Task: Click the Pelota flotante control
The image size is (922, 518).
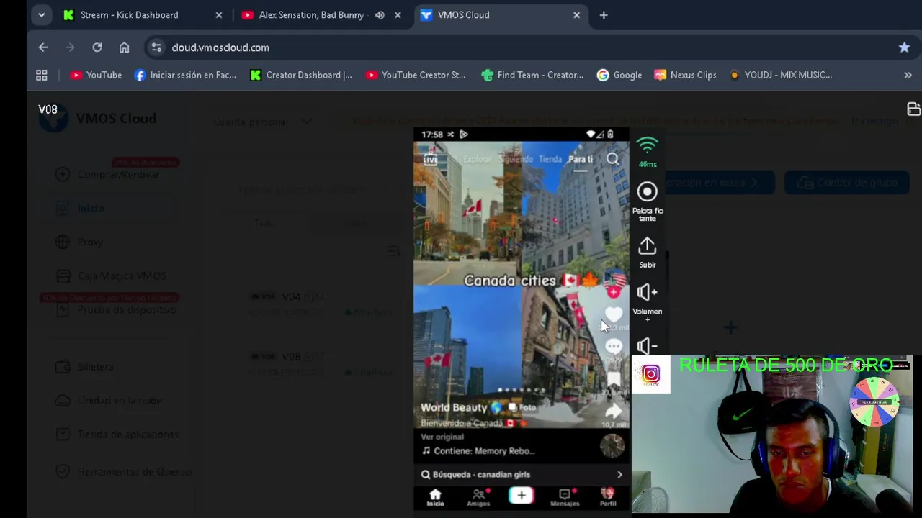Action: pyautogui.click(x=648, y=201)
